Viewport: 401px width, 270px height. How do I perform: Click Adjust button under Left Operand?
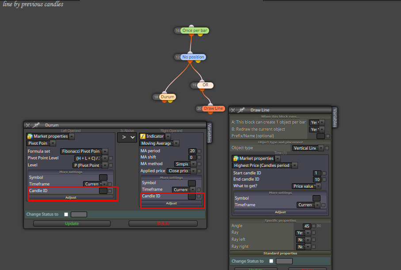pyautogui.click(x=71, y=197)
